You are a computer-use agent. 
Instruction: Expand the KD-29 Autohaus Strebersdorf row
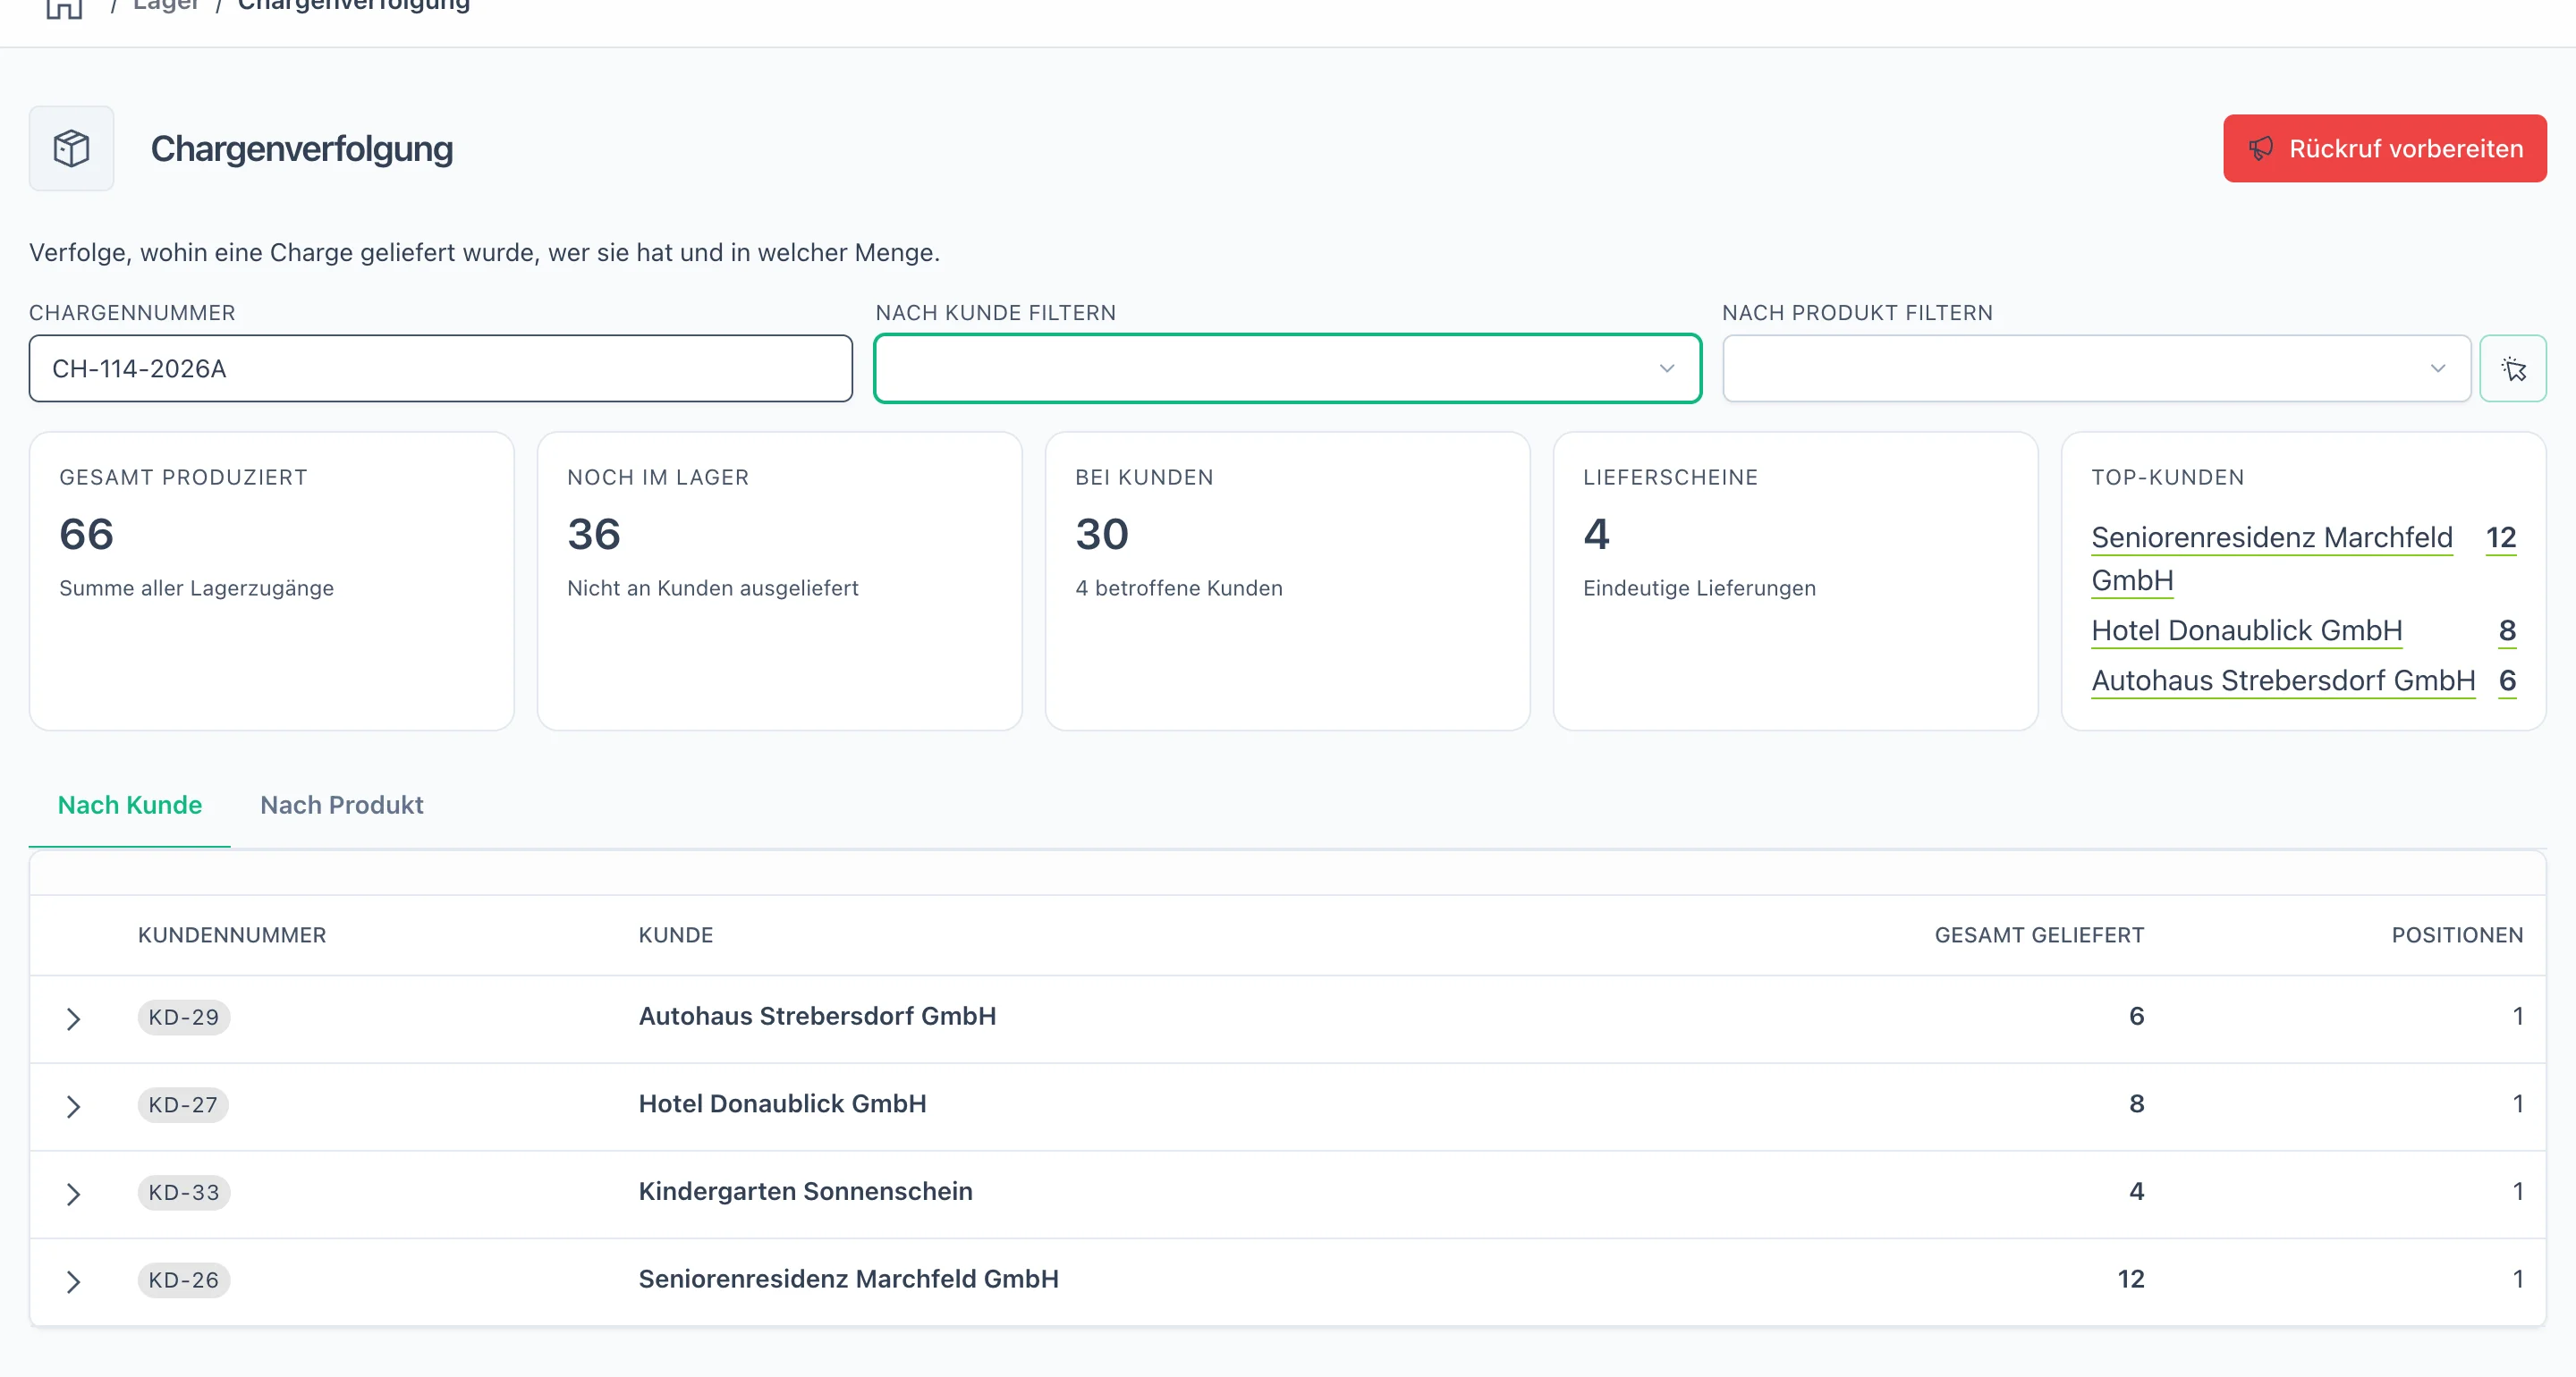coord(72,1018)
